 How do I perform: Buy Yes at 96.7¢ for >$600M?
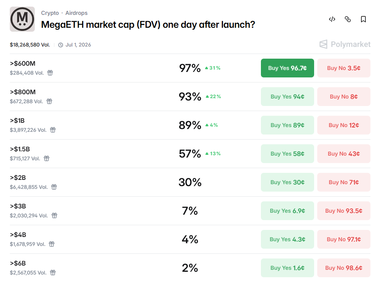click(x=287, y=68)
